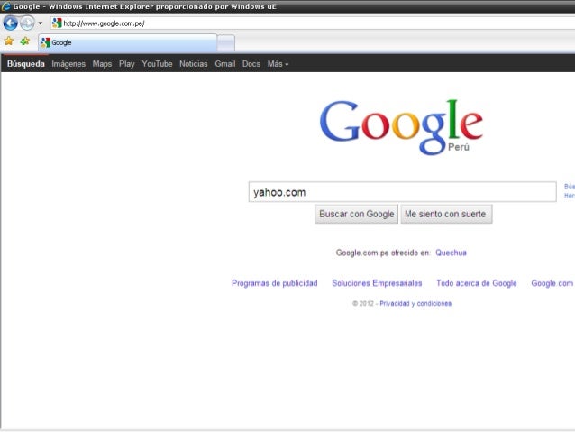Open a new blank tab
The image size is (575, 432).
(226, 43)
